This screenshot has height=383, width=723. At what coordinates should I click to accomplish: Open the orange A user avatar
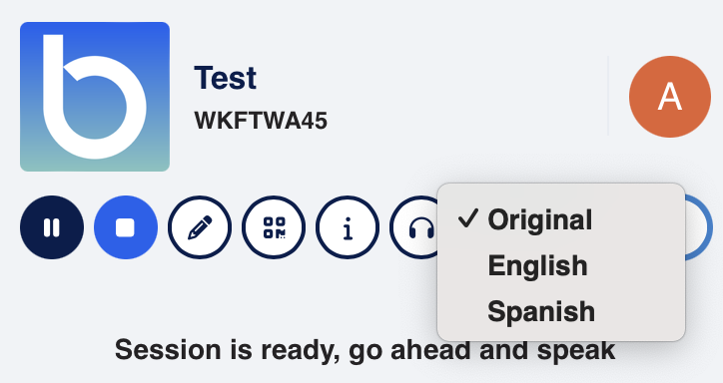(x=669, y=97)
